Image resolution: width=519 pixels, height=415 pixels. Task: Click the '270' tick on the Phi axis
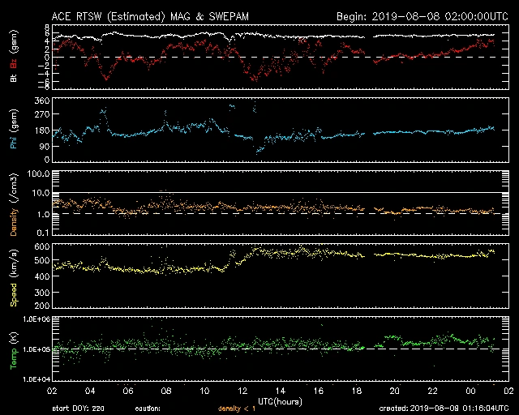(x=41, y=114)
